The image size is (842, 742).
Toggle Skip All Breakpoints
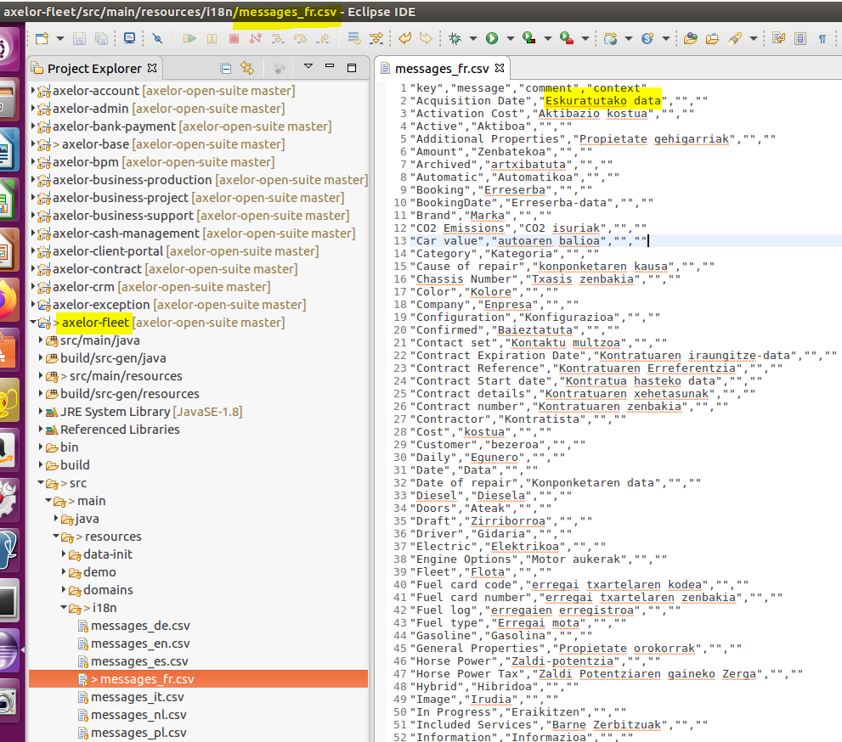coord(157,39)
